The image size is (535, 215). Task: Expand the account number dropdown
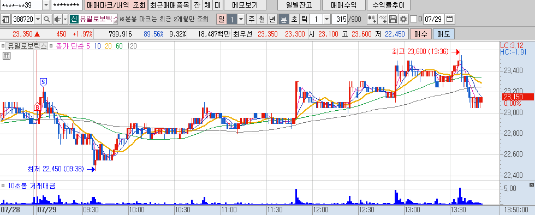pyautogui.click(x=46, y=5)
